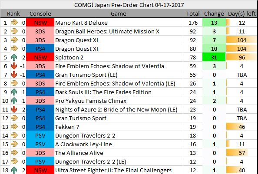Select the Dragon Ball Heroes: Ultimate Mission X title

tap(107, 31)
